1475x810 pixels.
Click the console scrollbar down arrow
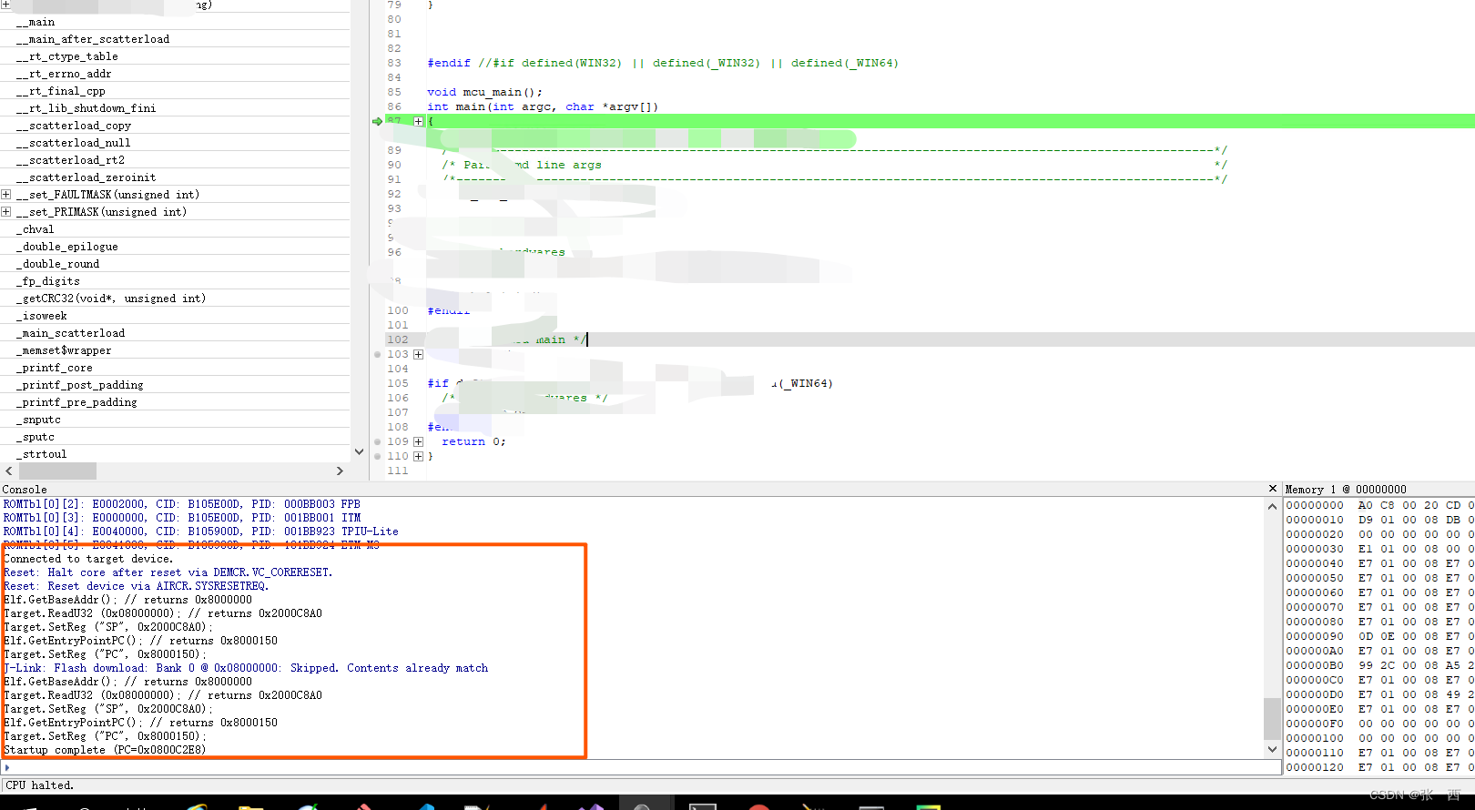(x=1272, y=749)
